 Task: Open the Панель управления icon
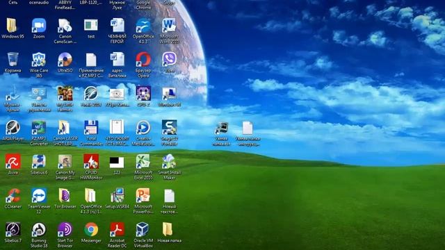click(x=39, y=94)
